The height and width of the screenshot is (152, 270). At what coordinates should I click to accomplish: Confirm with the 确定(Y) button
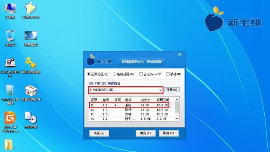(x=145, y=133)
